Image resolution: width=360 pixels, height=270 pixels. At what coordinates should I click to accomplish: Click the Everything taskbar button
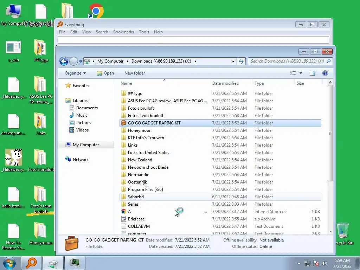click(31, 263)
